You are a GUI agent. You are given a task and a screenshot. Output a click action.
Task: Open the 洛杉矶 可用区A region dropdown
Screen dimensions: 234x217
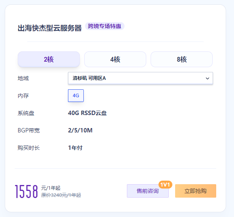pyautogui.click(x=140, y=78)
